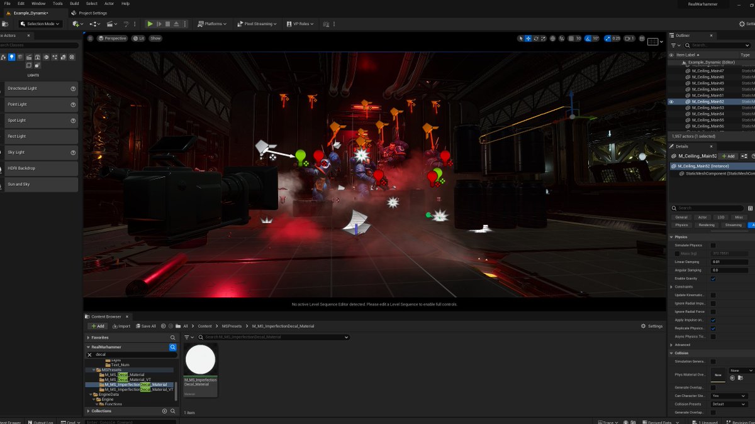This screenshot has width=755, height=424.
Task: Open the Build menu
Action: coord(74,4)
